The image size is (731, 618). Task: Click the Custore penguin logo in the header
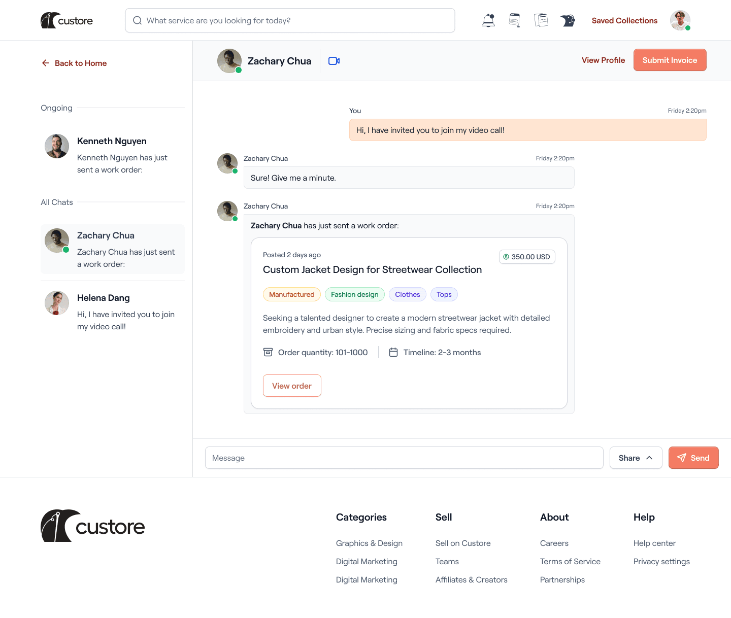click(x=49, y=20)
